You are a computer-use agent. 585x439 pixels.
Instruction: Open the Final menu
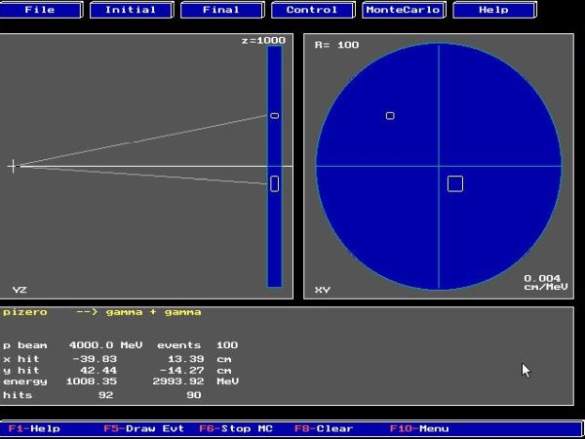click(x=221, y=10)
